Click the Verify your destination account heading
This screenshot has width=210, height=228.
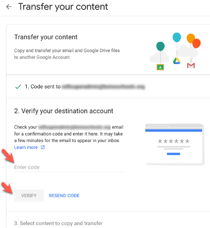point(64,111)
